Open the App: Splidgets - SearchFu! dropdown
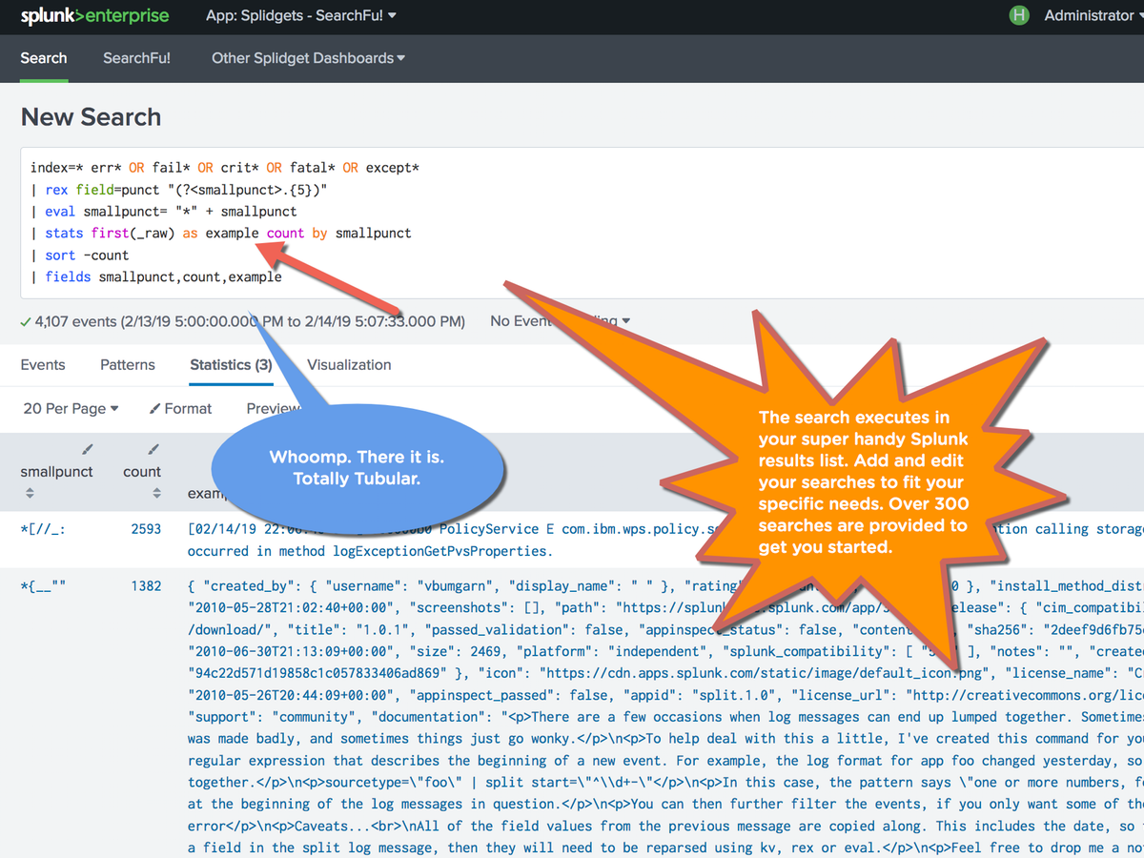 pos(301,15)
